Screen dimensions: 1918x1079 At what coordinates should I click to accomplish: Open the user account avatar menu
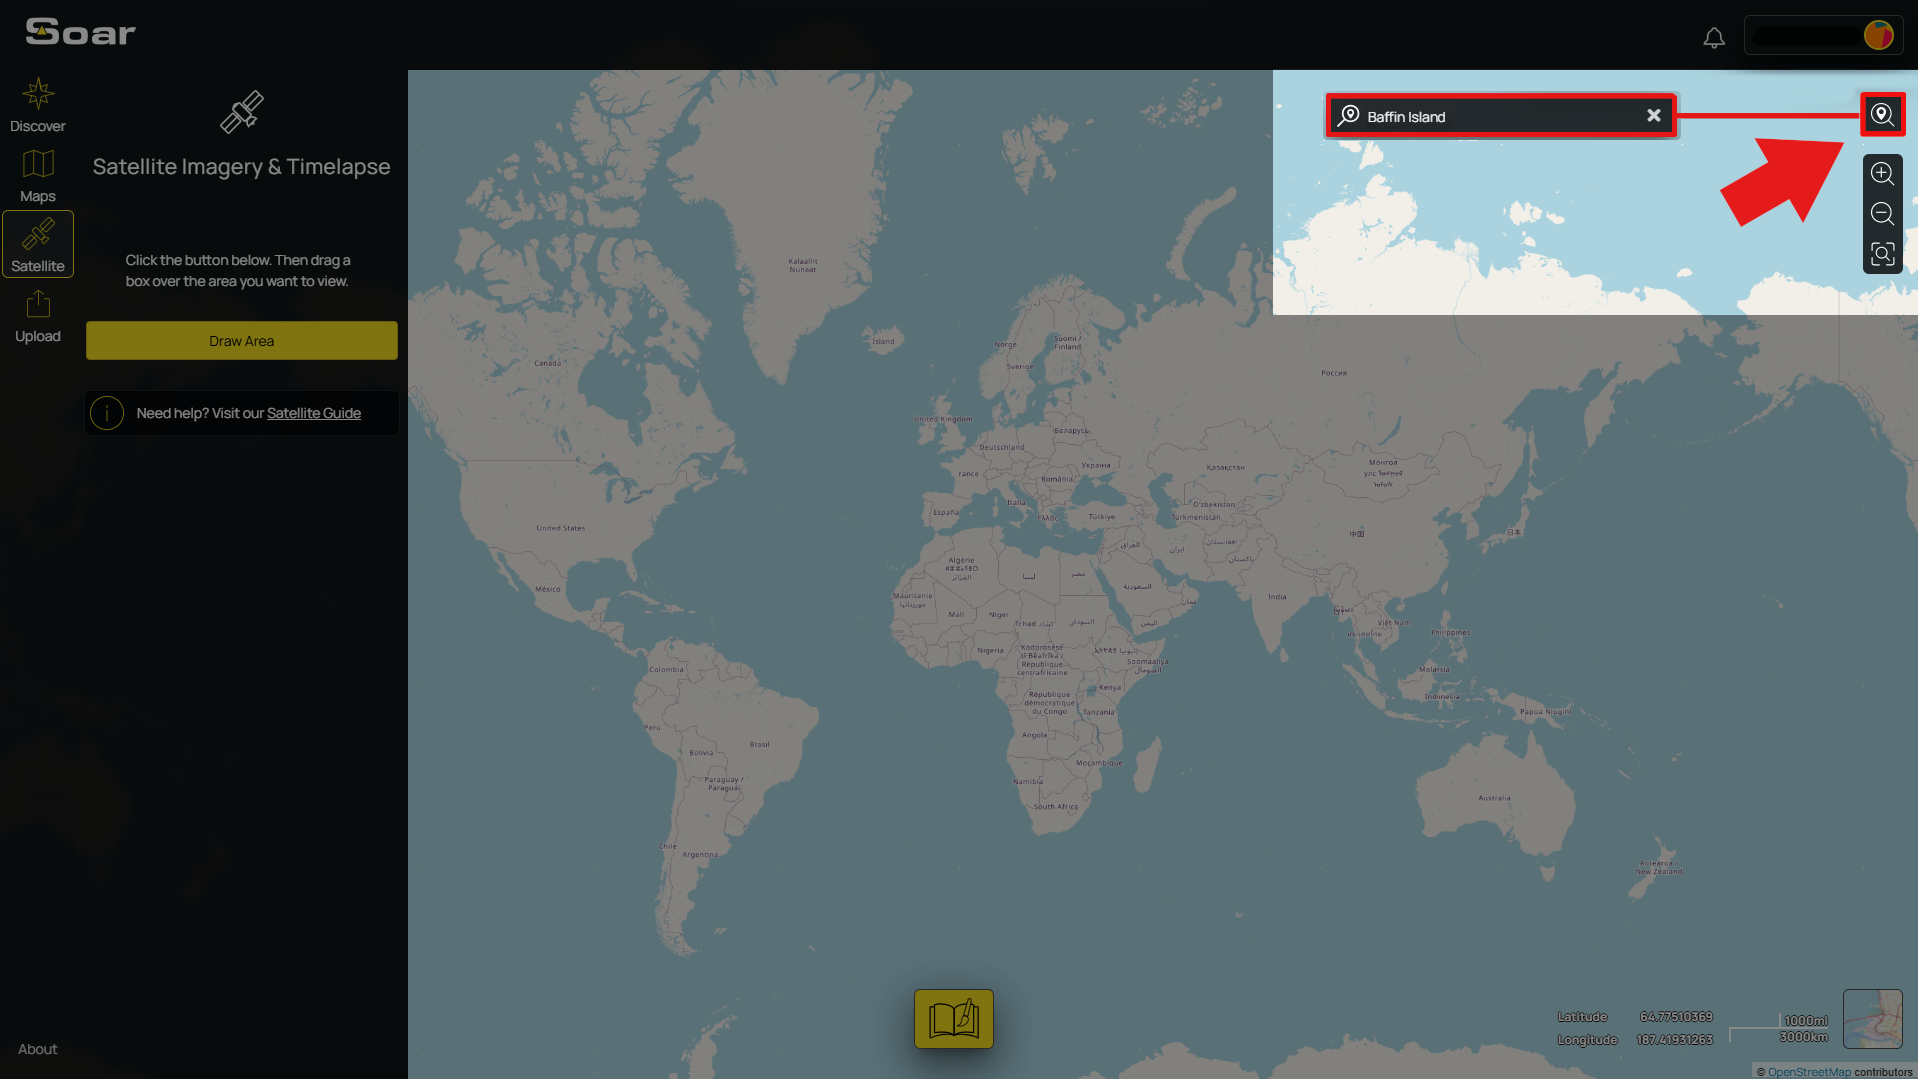[1878, 34]
